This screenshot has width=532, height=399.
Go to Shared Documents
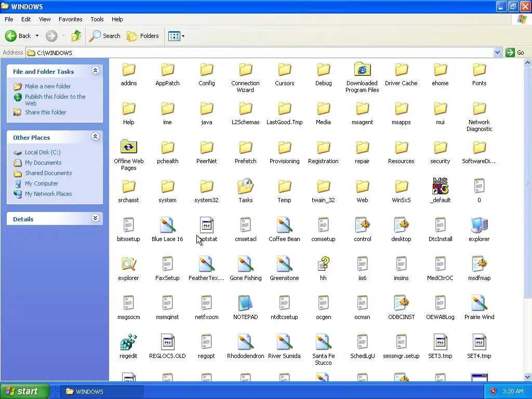click(48, 173)
